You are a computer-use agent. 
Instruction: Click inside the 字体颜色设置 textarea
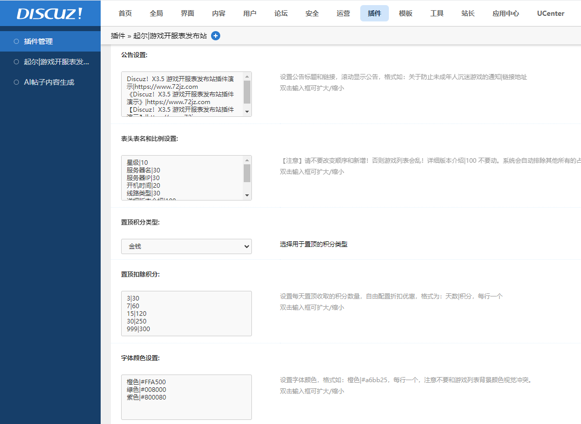point(187,397)
